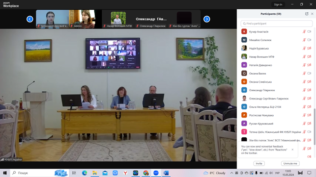
Task: Select the first gallery thumbnail of woman
Action: click(53, 19)
